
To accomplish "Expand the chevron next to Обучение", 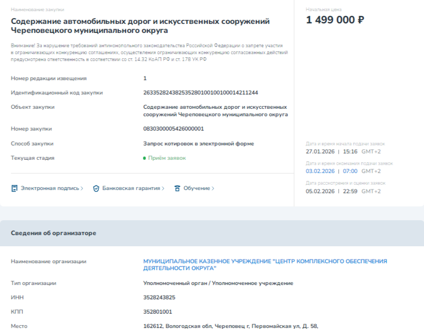I will (213, 188).
